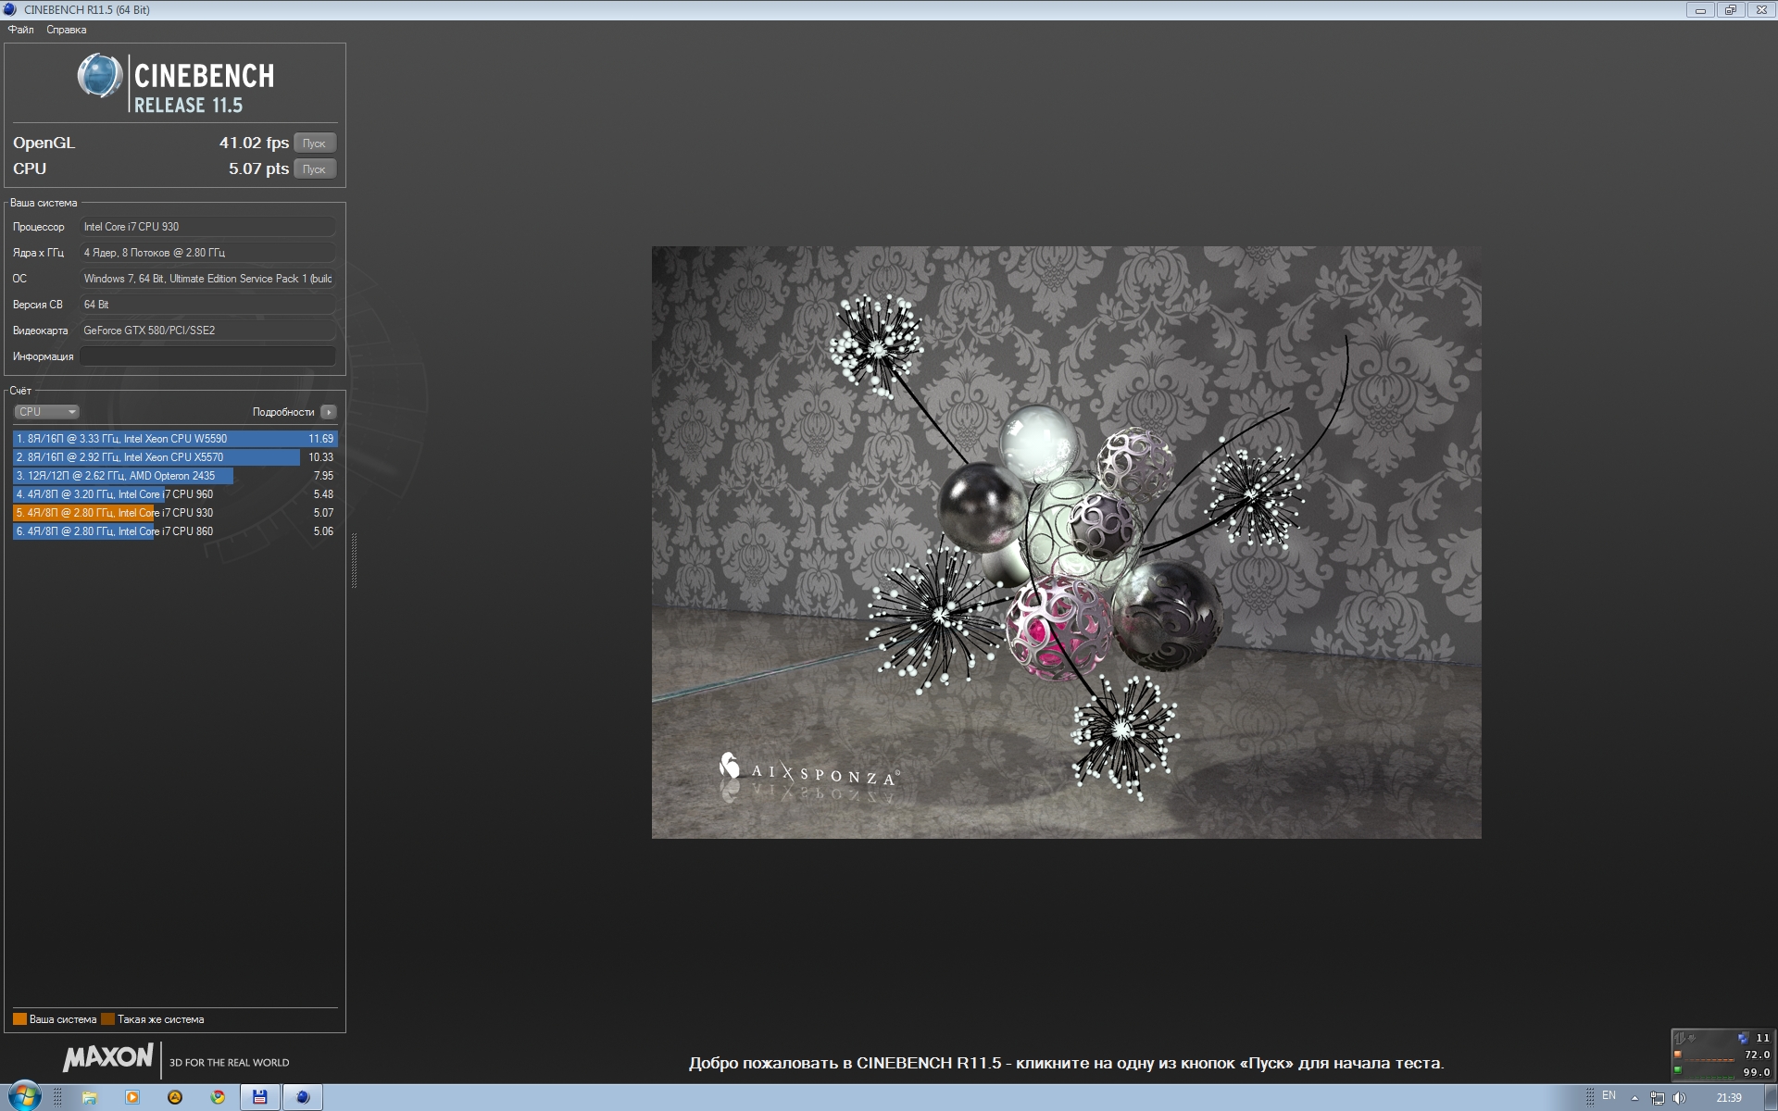Viewport: 1778px width, 1111px height.
Task: Click the empty Информация input field
Action: point(207,356)
